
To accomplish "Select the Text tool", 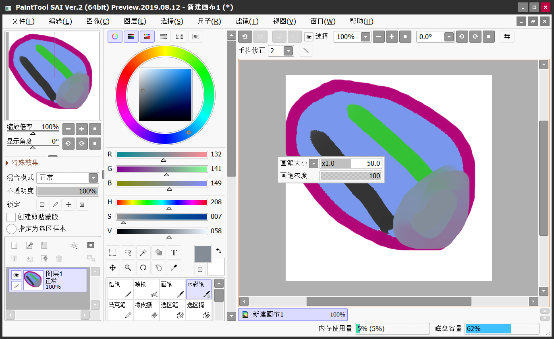I will pyautogui.click(x=174, y=253).
